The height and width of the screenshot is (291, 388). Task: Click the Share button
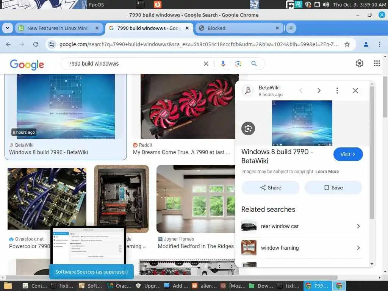coord(271,188)
